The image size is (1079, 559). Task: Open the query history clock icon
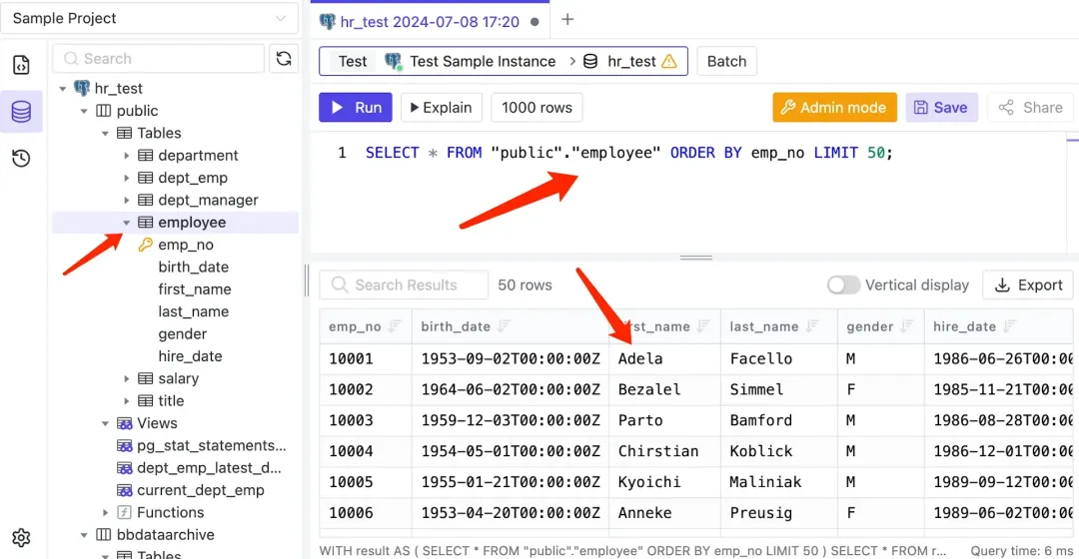21,158
